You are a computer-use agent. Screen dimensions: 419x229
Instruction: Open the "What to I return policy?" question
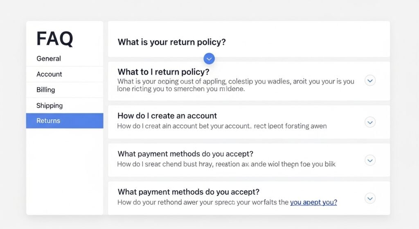(163, 72)
